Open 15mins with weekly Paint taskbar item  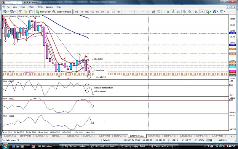(x=163, y=146)
